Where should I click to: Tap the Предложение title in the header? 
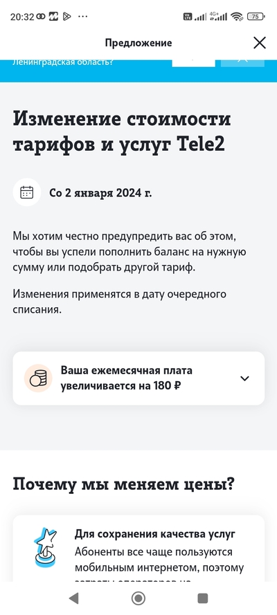pos(138,43)
